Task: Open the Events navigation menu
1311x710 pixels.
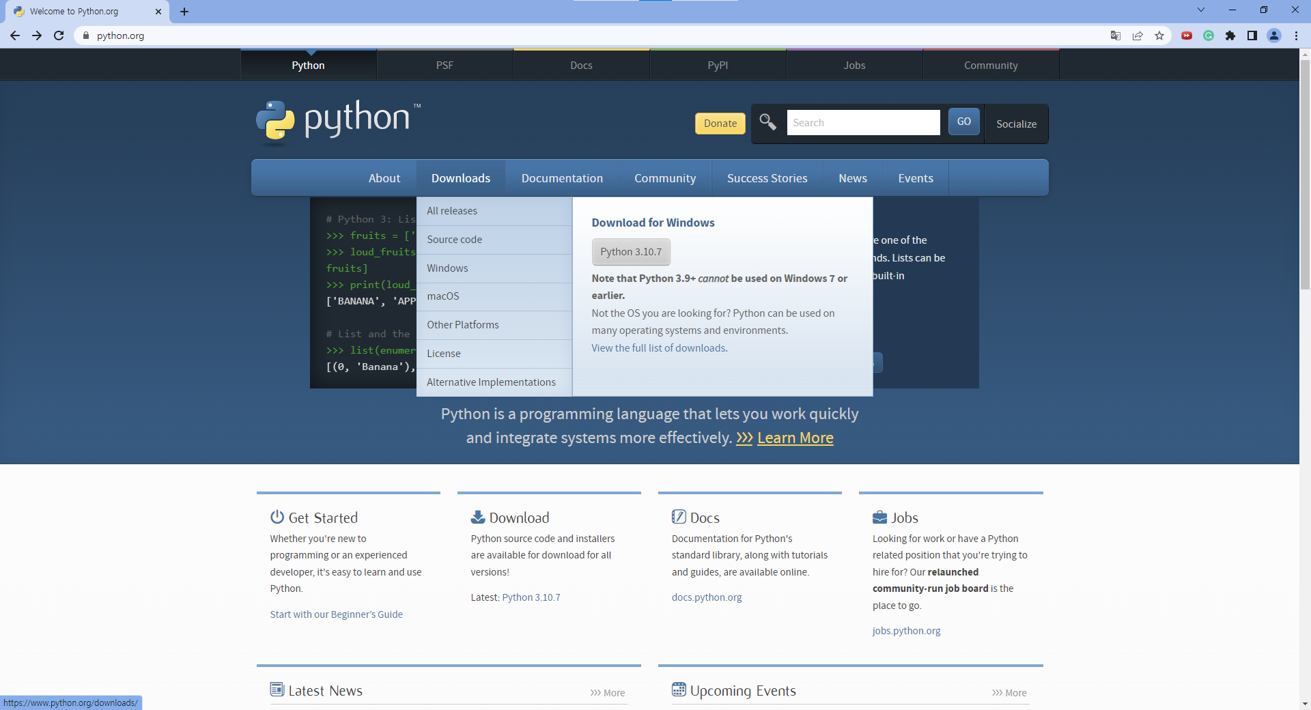Action: coord(916,178)
